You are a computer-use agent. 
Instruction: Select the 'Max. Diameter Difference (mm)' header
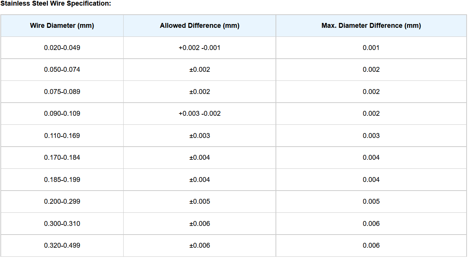pyautogui.click(x=371, y=26)
